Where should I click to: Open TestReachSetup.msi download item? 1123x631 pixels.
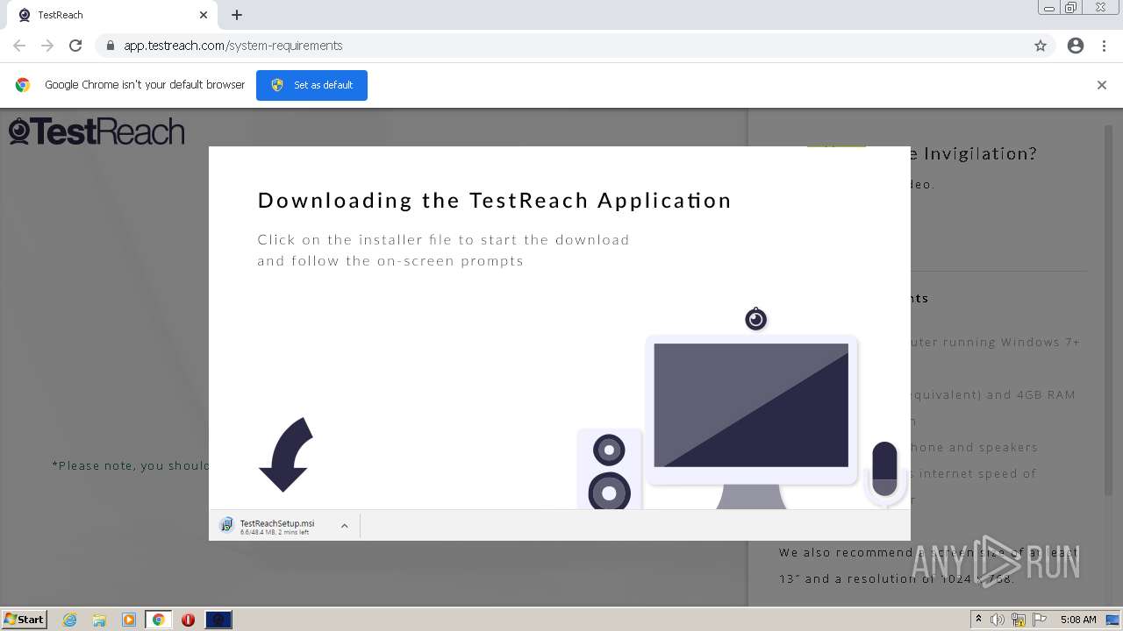(x=276, y=526)
